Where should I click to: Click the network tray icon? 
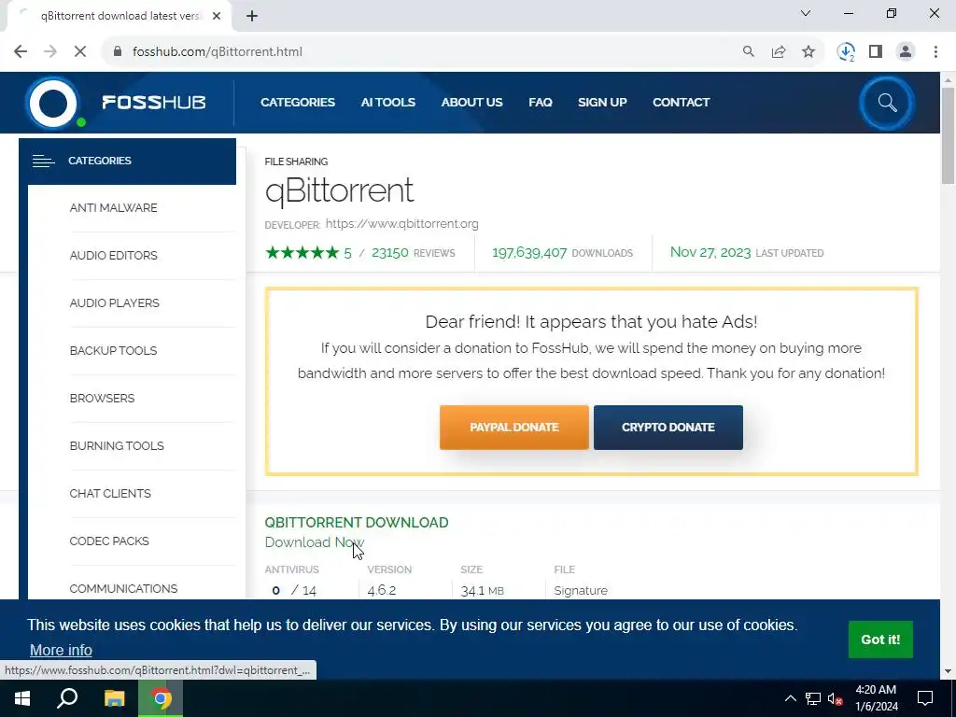point(813,698)
